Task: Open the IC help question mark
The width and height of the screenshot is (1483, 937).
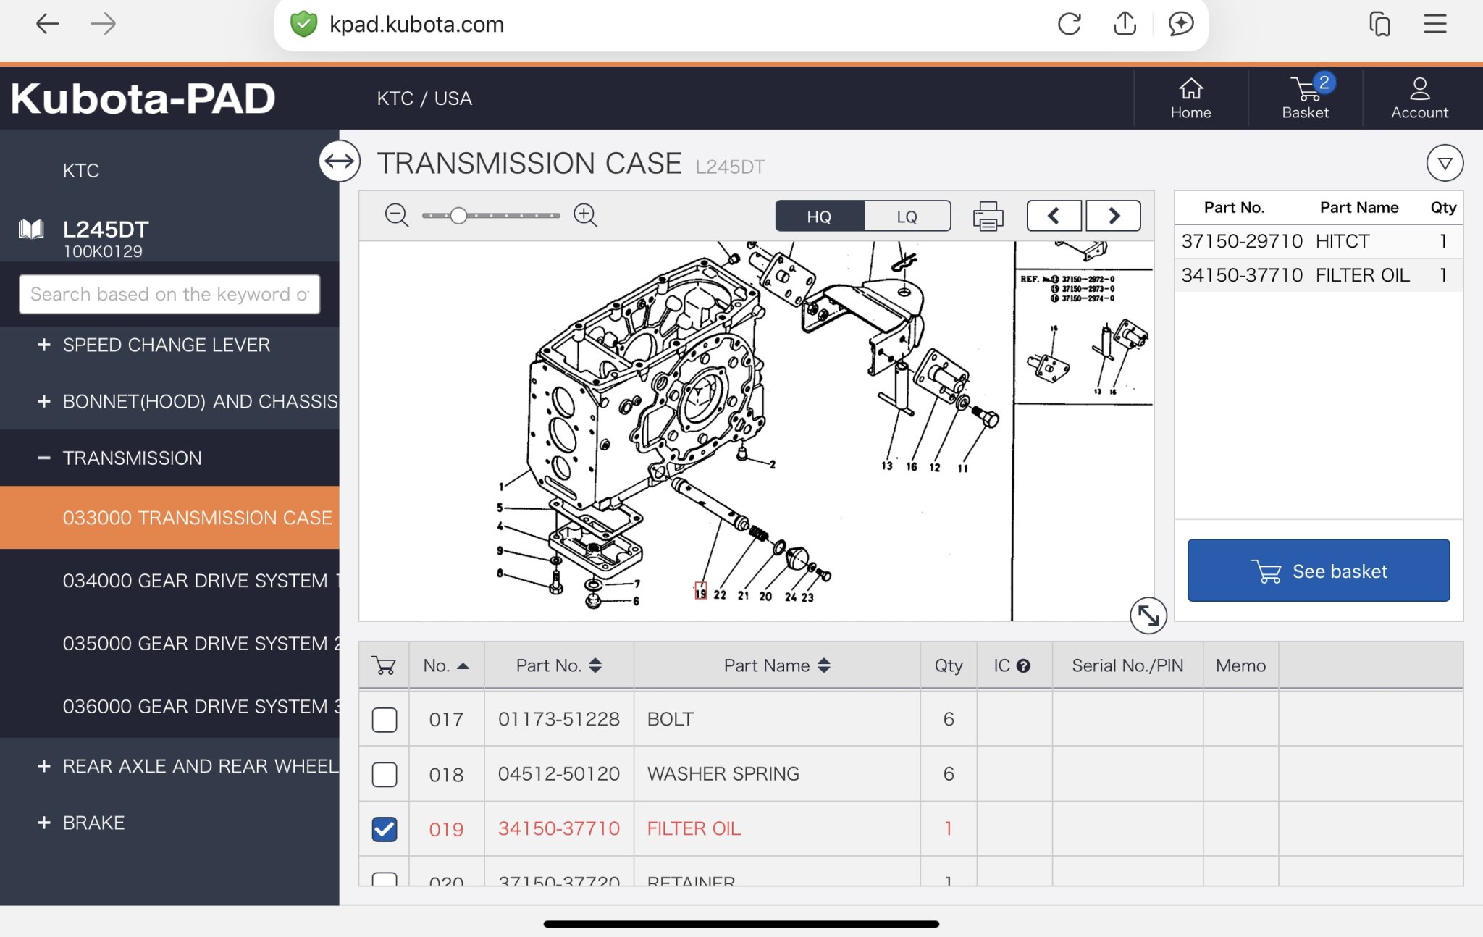Action: 1023,666
